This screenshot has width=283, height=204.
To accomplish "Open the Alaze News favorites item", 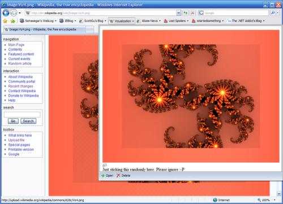I will tap(147, 21).
